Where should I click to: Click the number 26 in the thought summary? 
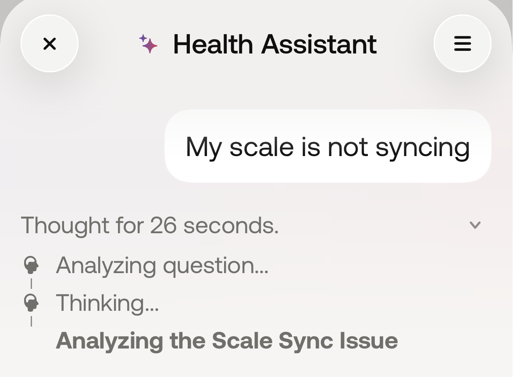tap(163, 225)
